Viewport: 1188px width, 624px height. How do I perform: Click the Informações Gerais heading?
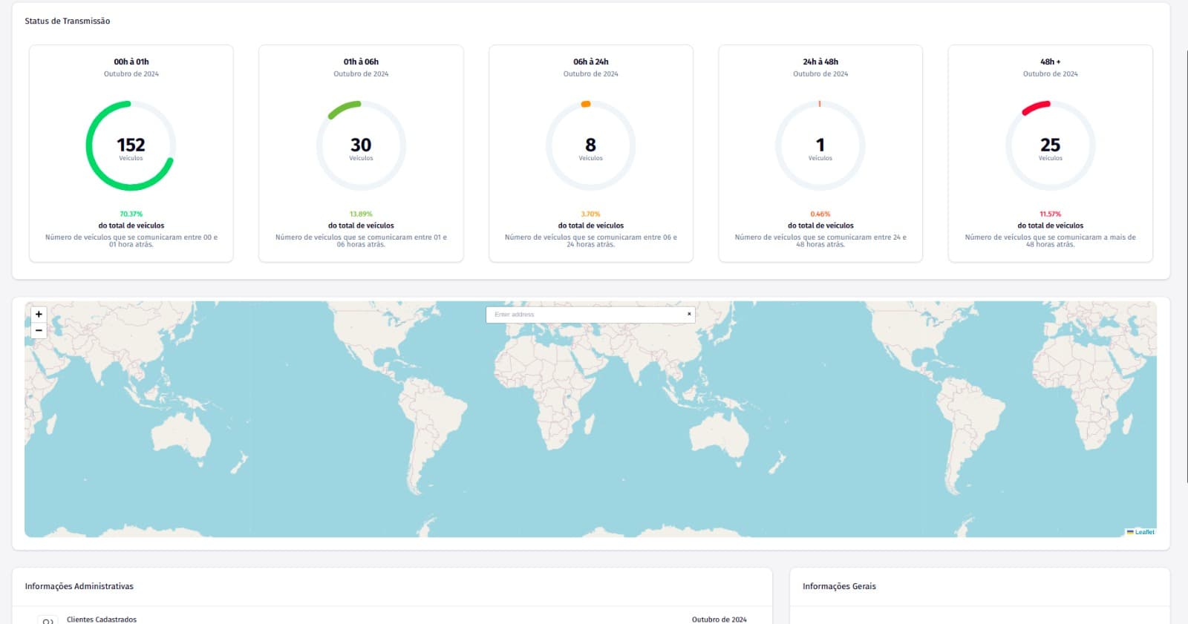point(839,586)
